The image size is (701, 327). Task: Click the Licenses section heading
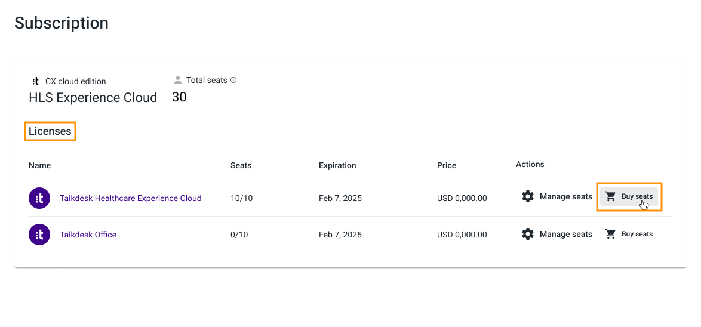pyautogui.click(x=50, y=131)
